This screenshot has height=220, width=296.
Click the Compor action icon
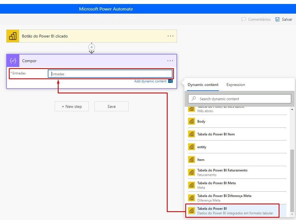pos(13,61)
